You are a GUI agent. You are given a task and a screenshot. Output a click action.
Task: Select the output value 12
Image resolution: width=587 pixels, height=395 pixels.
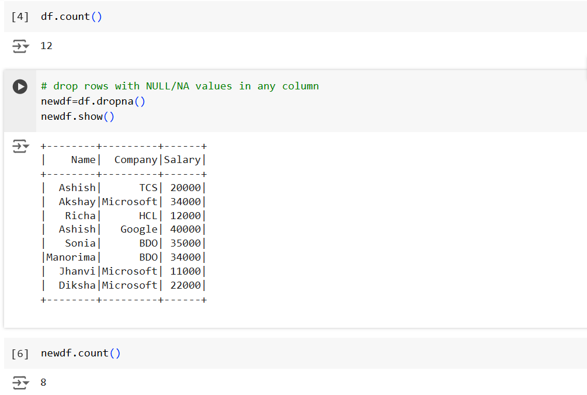(46, 46)
